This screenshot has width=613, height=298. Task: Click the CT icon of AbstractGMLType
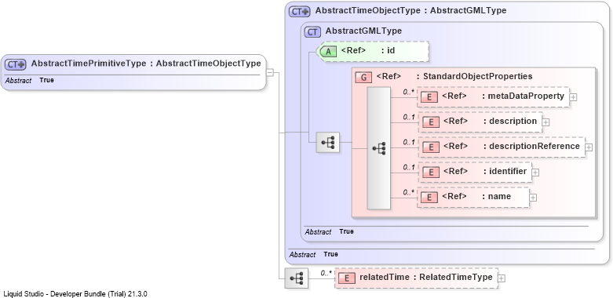point(312,31)
